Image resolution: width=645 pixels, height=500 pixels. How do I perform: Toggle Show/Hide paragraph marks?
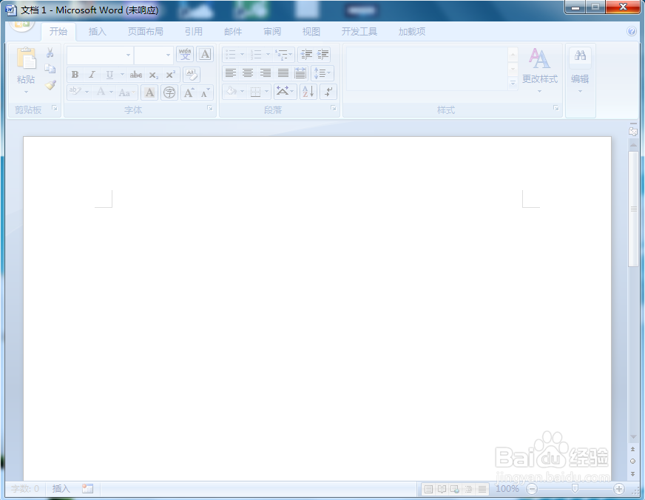(328, 91)
